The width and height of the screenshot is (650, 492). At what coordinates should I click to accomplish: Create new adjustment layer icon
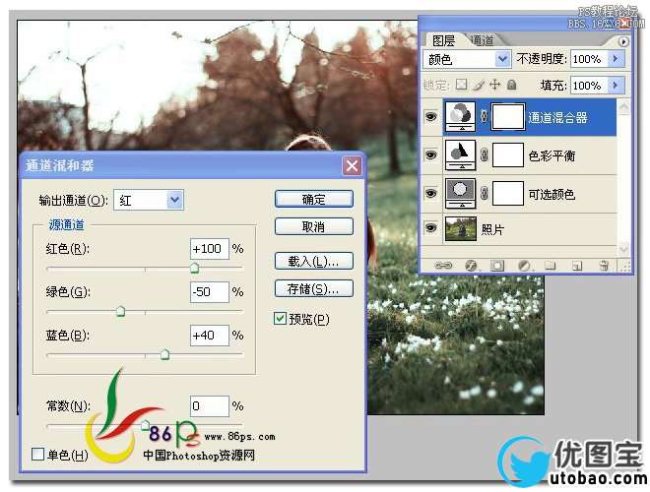524,265
